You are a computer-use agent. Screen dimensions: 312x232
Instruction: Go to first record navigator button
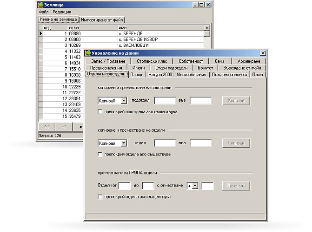(46, 126)
